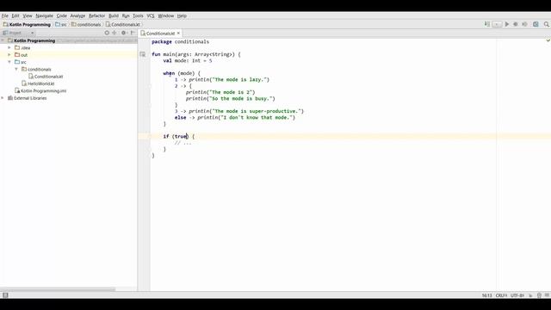
Task: Click the out folder icon
Action: [17, 55]
